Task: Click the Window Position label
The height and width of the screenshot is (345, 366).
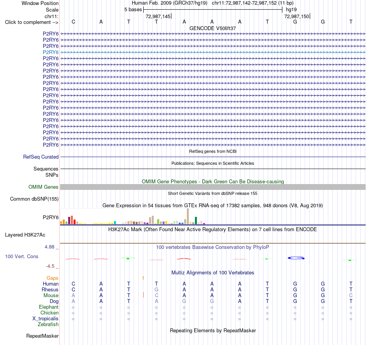Action: click(x=40, y=3)
